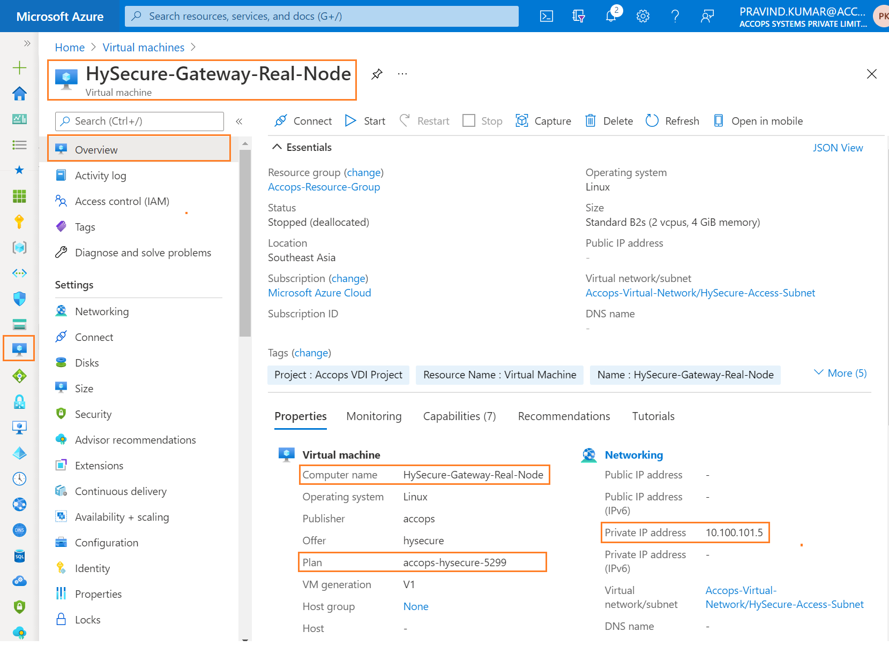Switch to Recommendations tab
The image size is (889, 647).
[564, 416]
